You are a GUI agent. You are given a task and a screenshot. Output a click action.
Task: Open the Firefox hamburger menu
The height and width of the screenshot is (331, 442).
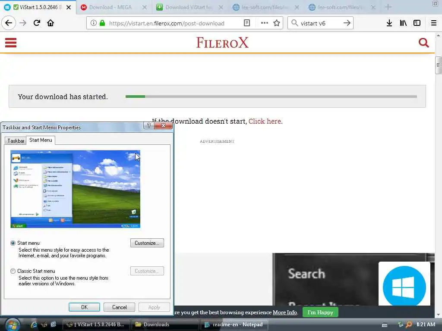point(434,23)
